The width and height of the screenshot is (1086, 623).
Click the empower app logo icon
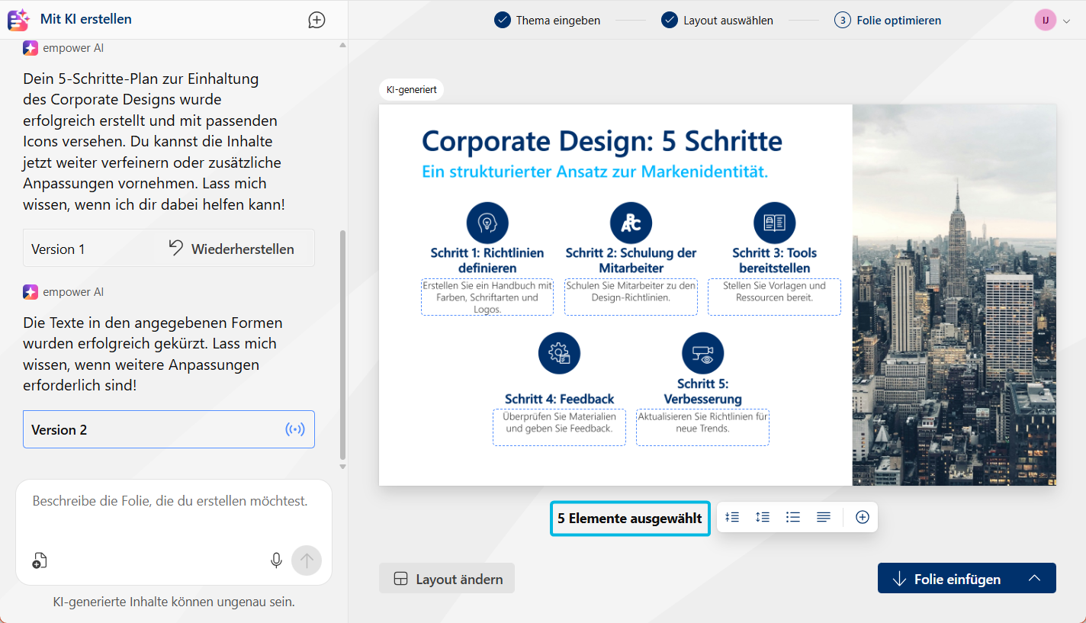pyautogui.click(x=18, y=20)
